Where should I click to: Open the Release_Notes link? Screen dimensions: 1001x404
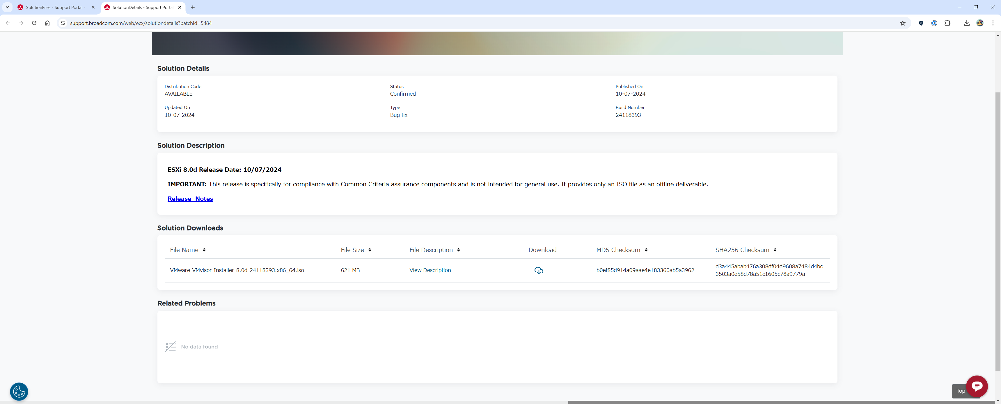pos(190,199)
